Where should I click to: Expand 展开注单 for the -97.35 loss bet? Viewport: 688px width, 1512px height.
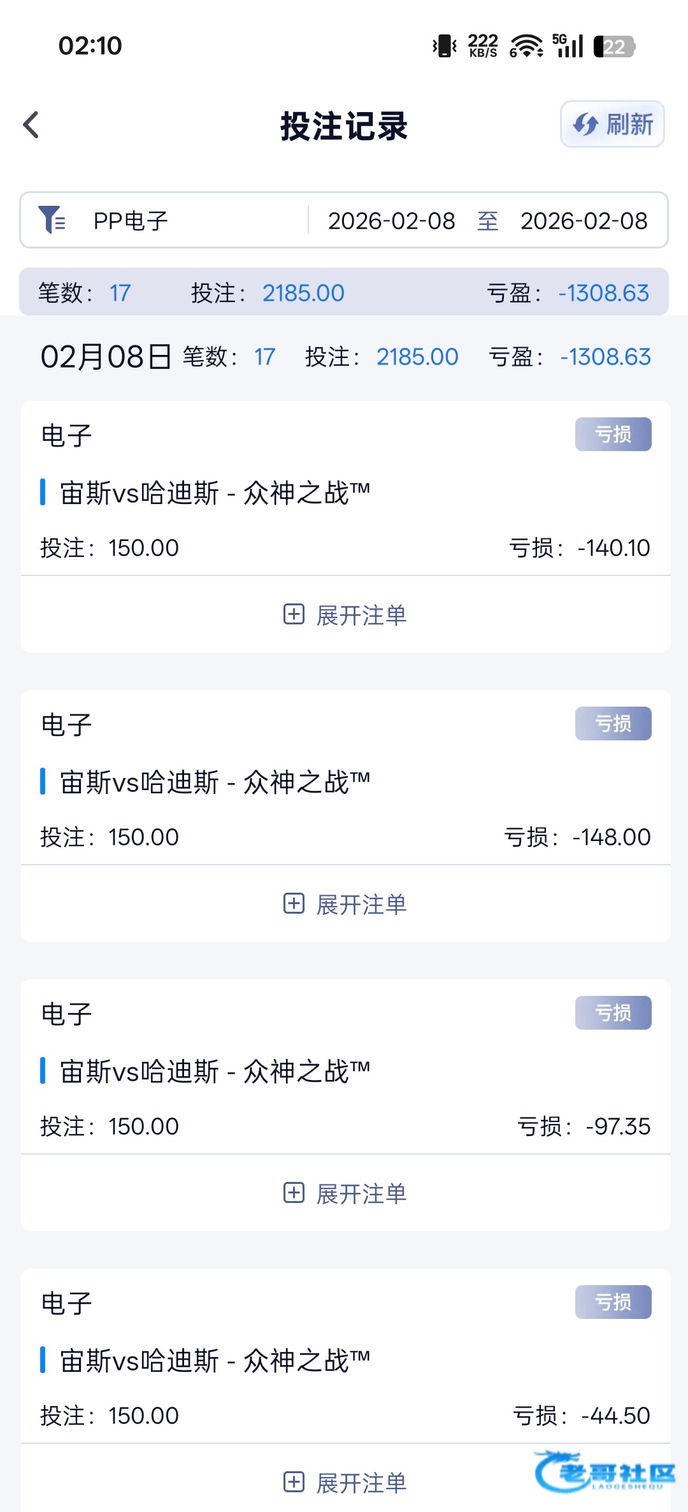point(361,1194)
